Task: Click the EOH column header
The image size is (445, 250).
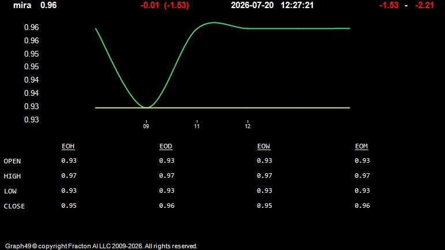Action: [68, 146]
